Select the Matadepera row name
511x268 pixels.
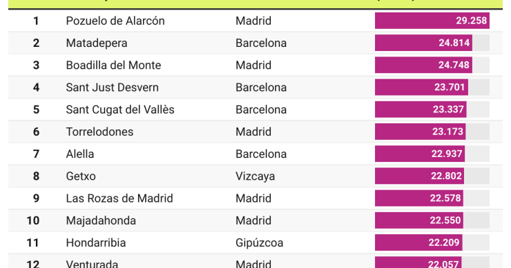(97, 43)
